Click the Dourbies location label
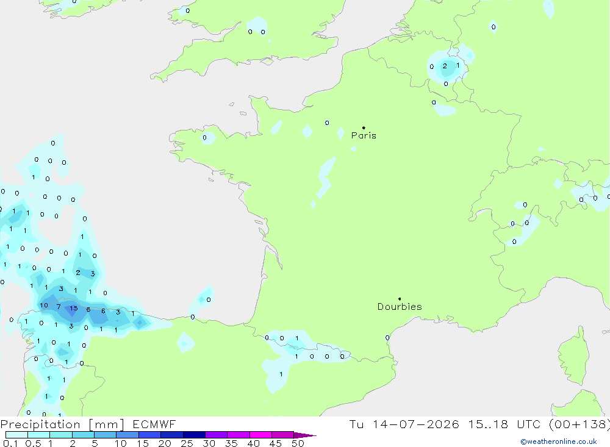The image size is (610, 447). coord(400,307)
